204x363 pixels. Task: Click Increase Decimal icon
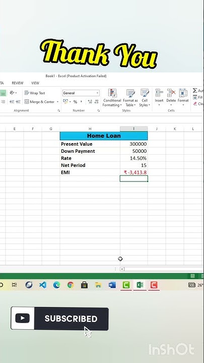(90, 102)
